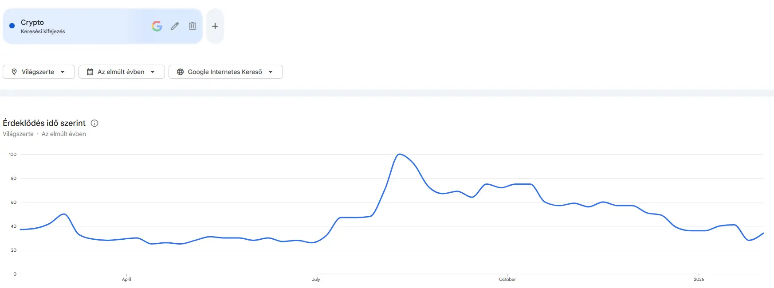Delete the Crypto term using trash icon
The image size is (774, 288).
pos(192,26)
